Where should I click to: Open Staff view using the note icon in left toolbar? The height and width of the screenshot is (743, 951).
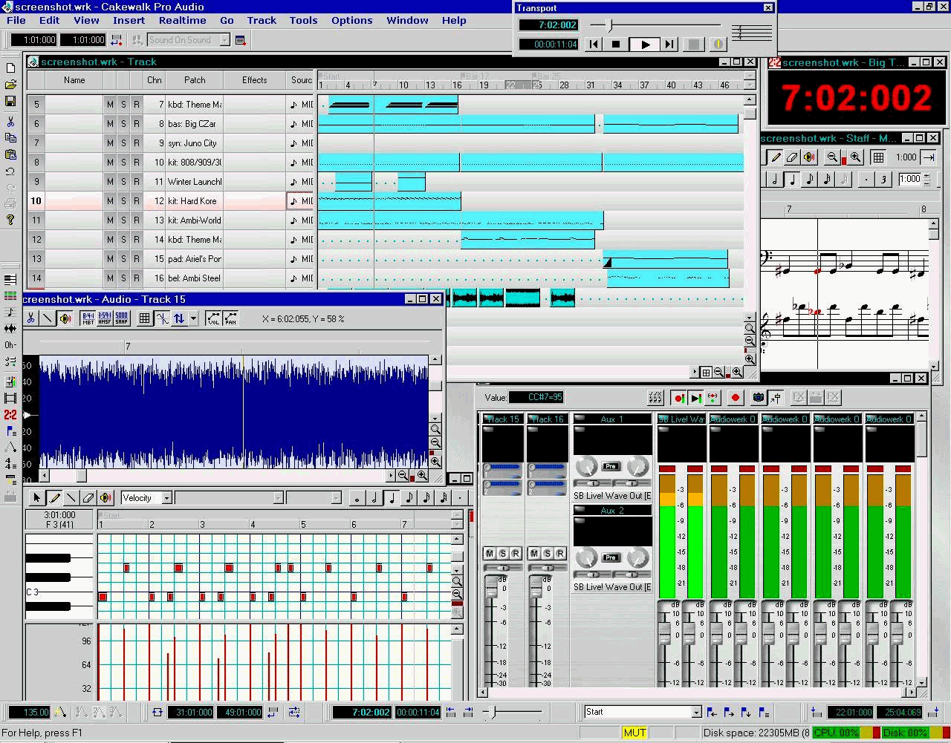pyautogui.click(x=10, y=312)
